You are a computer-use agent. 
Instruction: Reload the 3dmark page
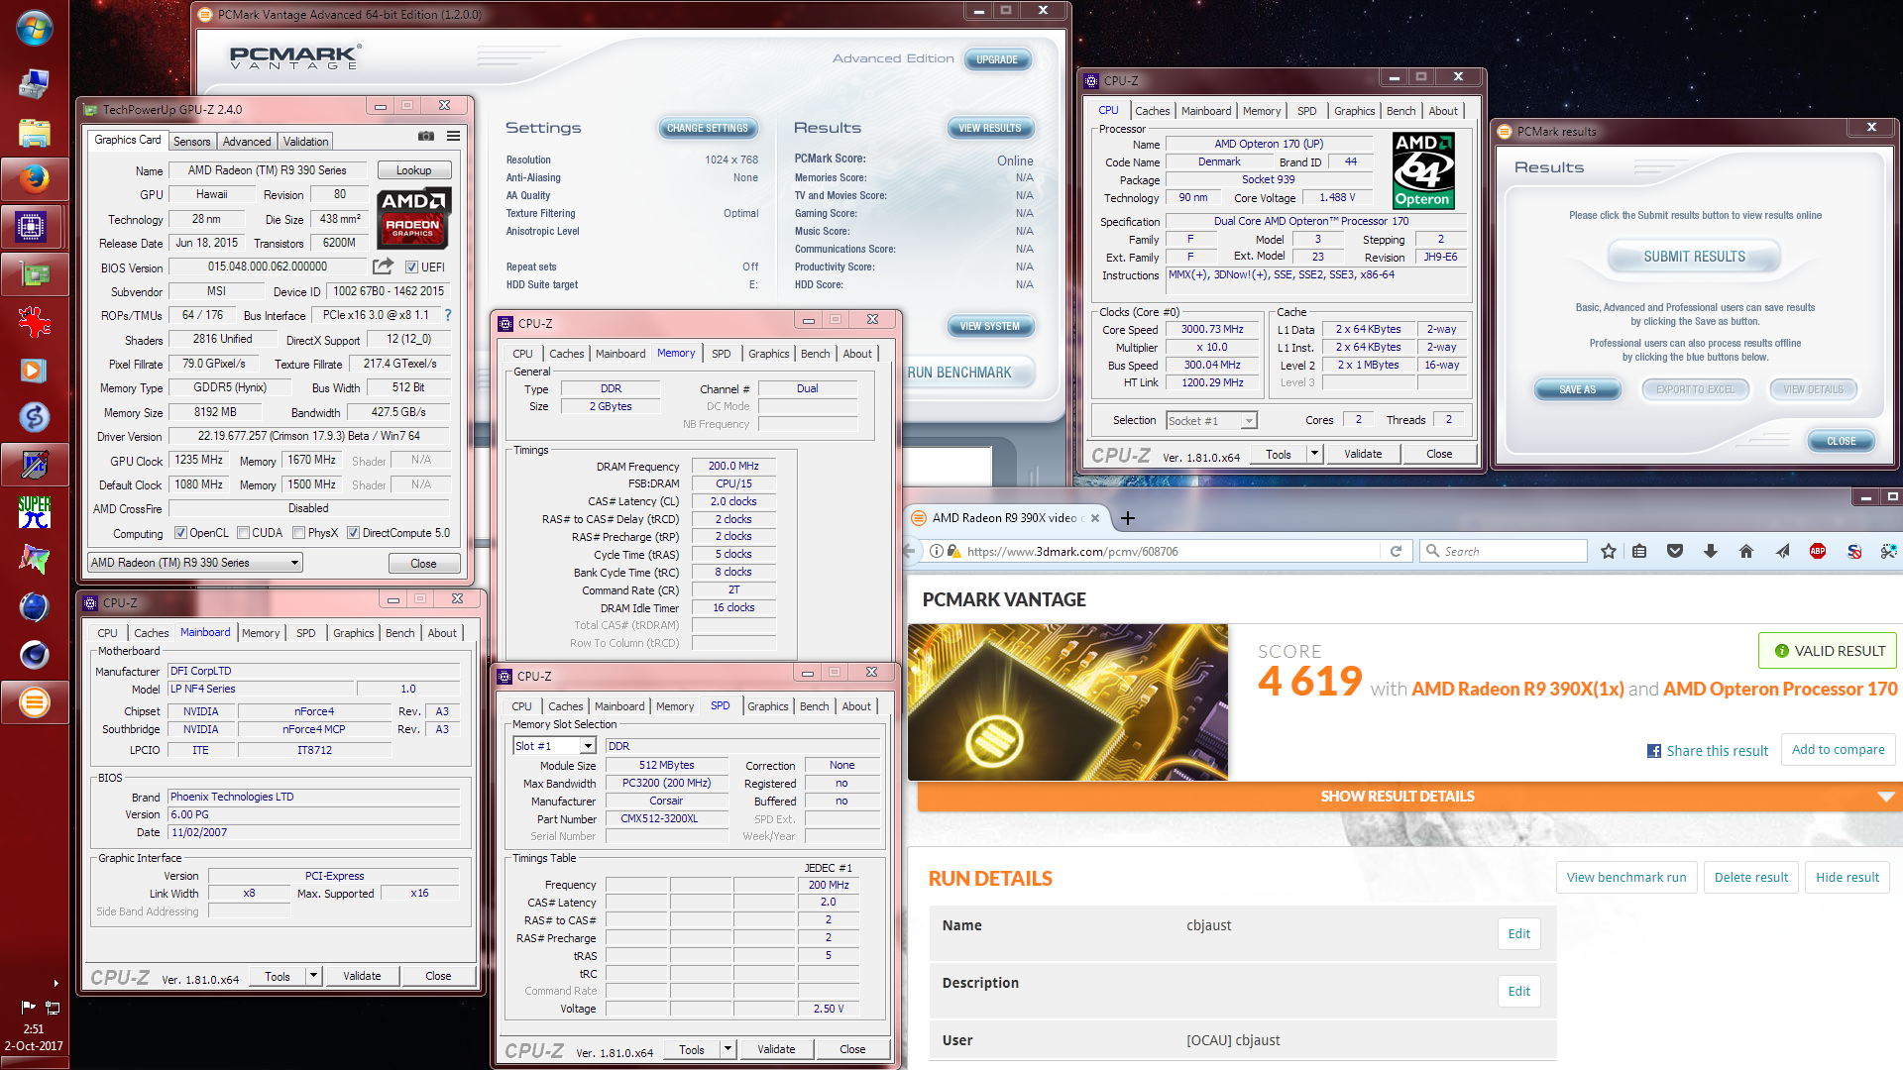click(x=1396, y=551)
